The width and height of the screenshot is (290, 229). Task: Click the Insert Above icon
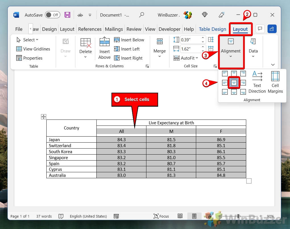click(x=104, y=48)
